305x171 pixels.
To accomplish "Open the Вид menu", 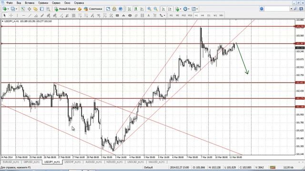I will (x=19, y=3).
